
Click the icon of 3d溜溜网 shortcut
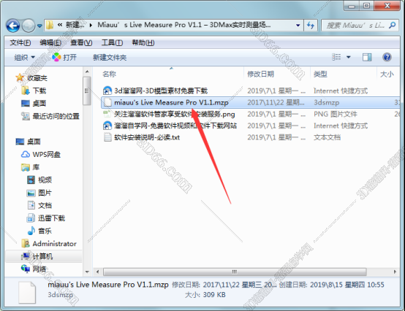107,91
